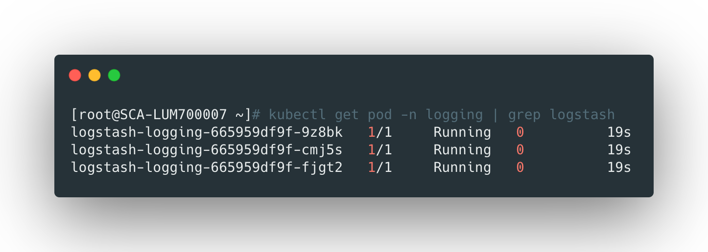Click the root@SCA-LUM700007 shell prompt
Screen dimensions: 708x252
161,115
